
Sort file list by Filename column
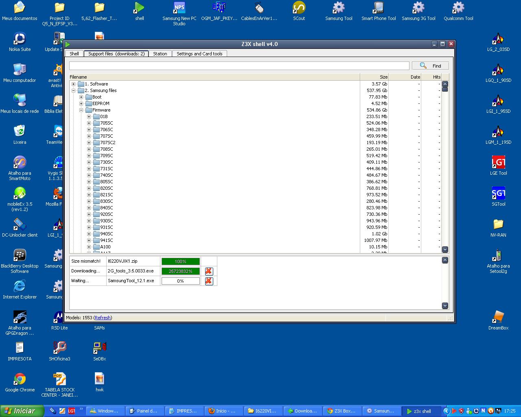click(215, 77)
